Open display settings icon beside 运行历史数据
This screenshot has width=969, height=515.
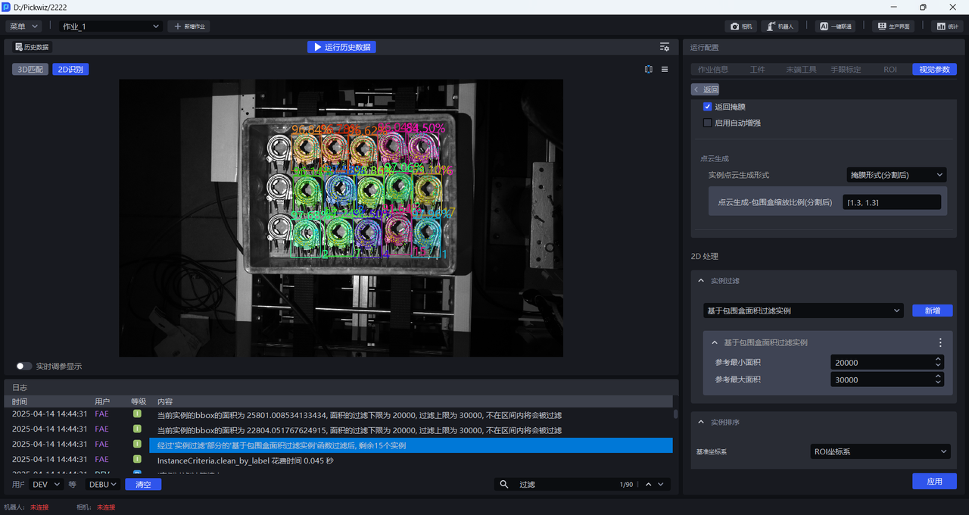(664, 47)
